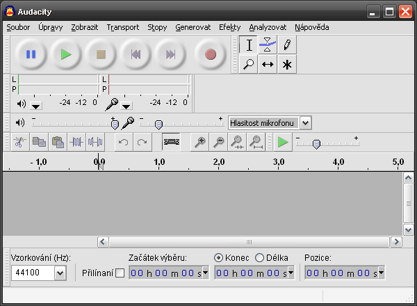This screenshot has width=417, height=306.
Task: Open the Transport menu
Action: pyautogui.click(x=122, y=27)
